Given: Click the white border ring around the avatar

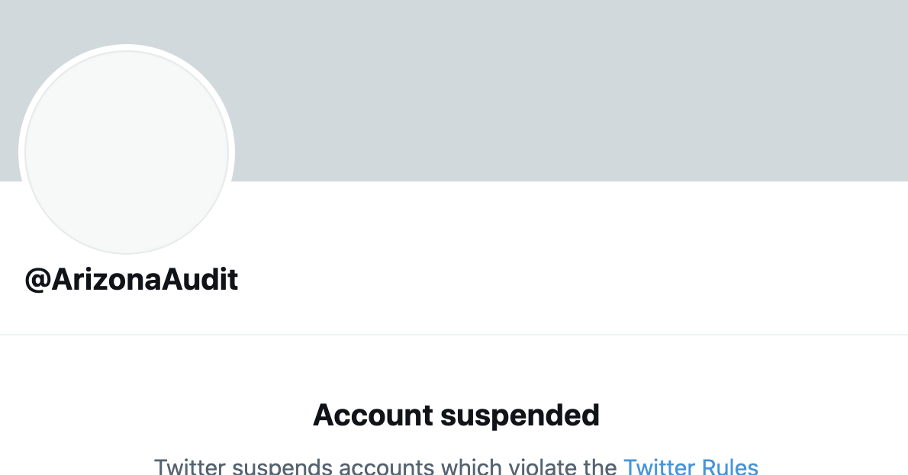Looking at the screenshot, I should click(x=127, y=47).
